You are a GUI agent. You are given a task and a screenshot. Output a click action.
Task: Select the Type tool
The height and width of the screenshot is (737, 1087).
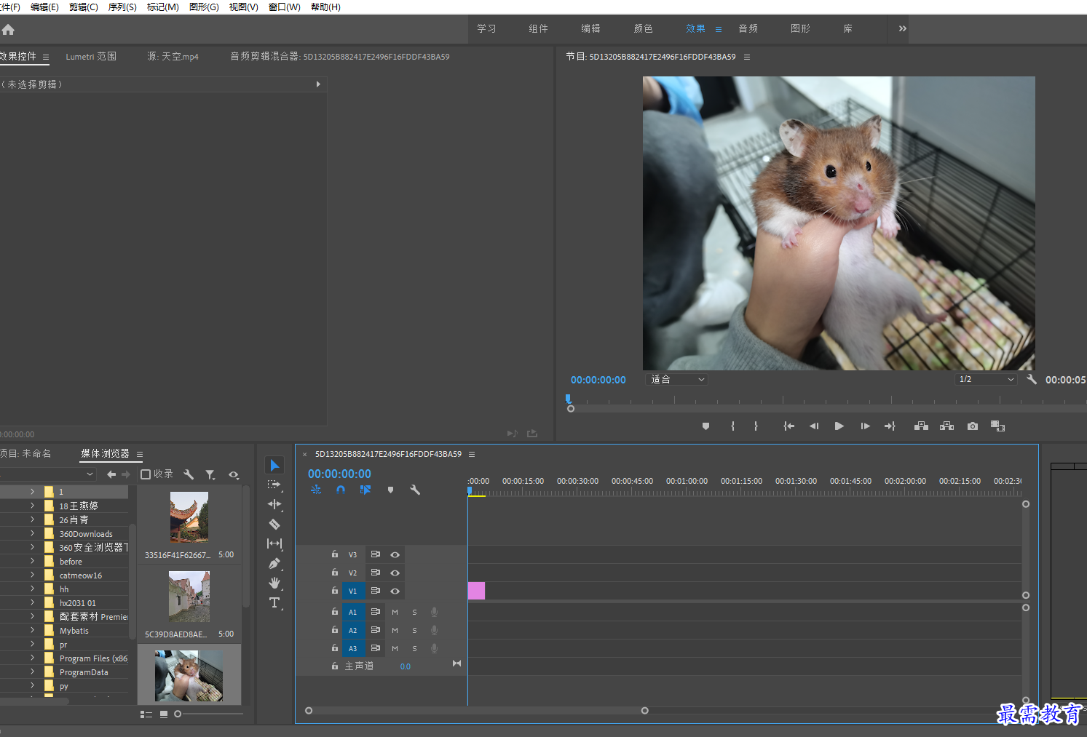click(x=274, y=602)
